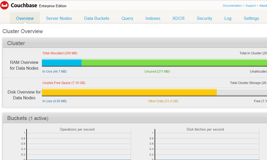The height and width of the screenshot is (160, 267).
Task: Open the Security tab
Action: tap(205, 18)
